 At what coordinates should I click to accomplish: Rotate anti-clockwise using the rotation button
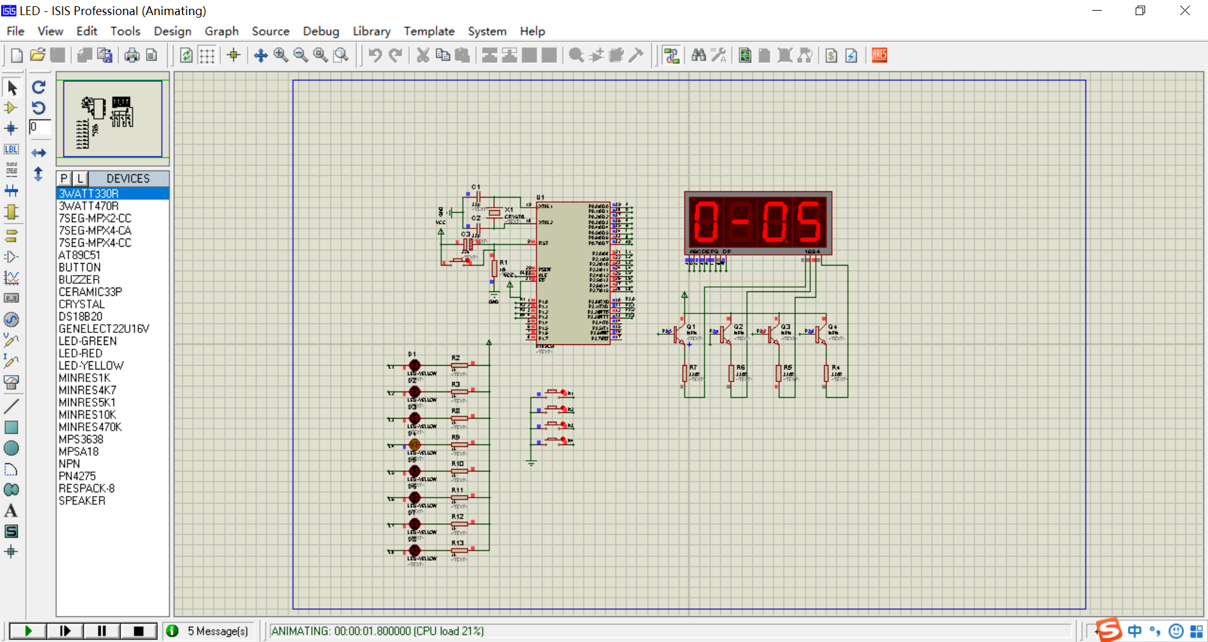click(39, 108)
